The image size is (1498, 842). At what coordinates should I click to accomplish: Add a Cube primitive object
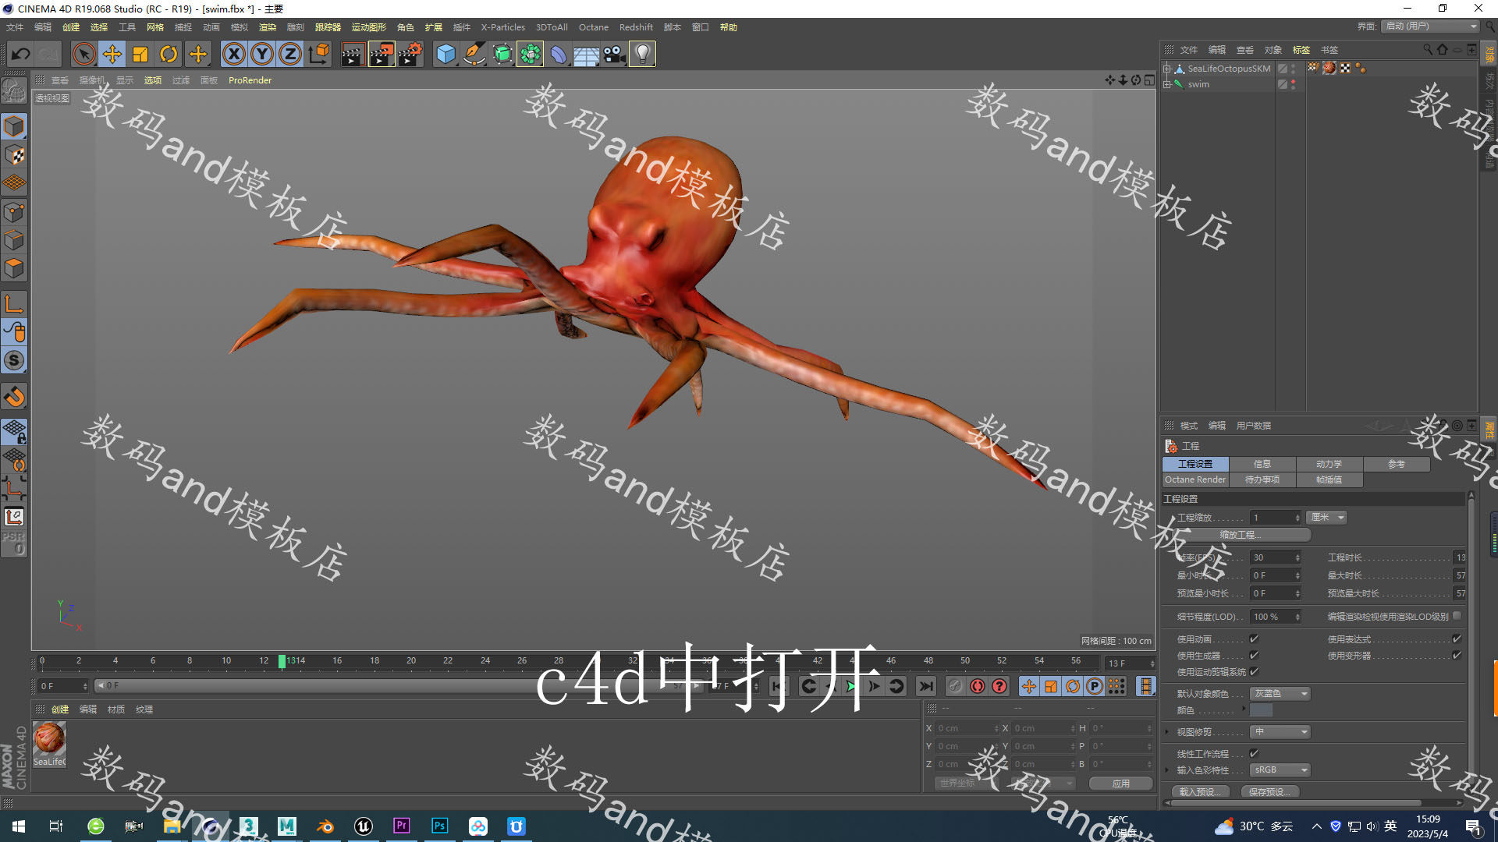445,54
